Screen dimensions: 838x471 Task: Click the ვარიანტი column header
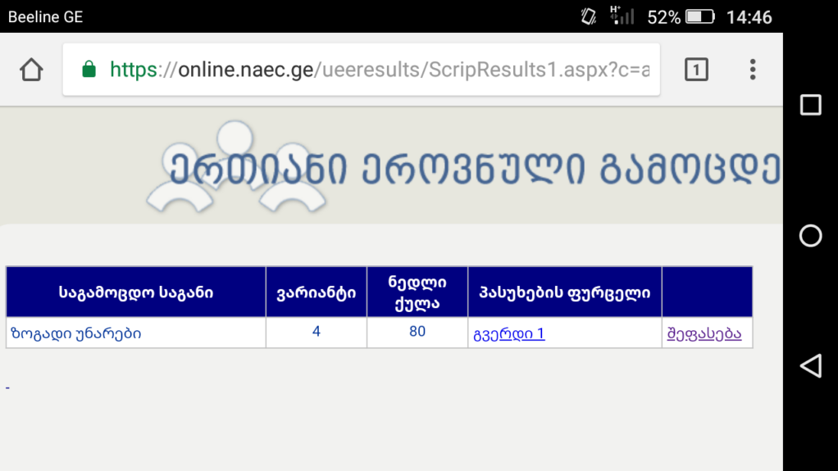click(x=316, y=292)
